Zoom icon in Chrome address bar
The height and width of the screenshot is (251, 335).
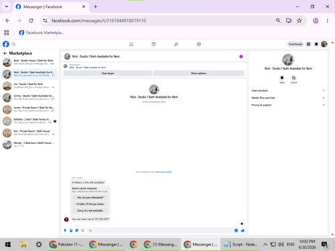click(x=278, y=21)
